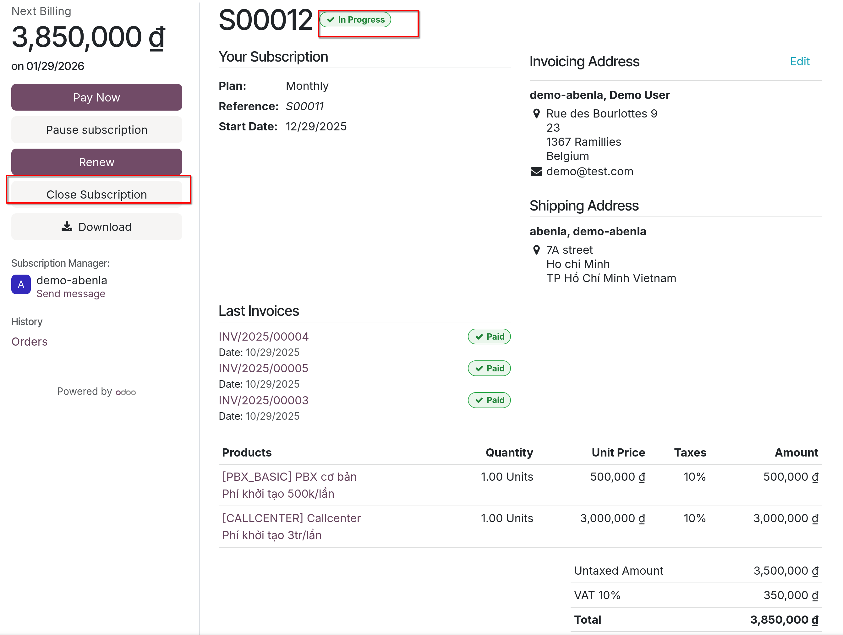Click the In Progress status badge

355,19
